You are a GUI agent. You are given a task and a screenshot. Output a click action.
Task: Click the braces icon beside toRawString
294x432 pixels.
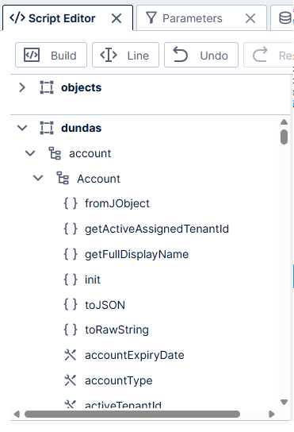[71, 330]
